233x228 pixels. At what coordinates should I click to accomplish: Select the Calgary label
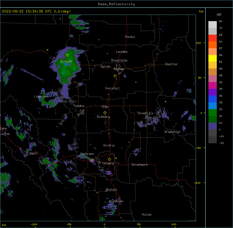click(x=108, y=163)
